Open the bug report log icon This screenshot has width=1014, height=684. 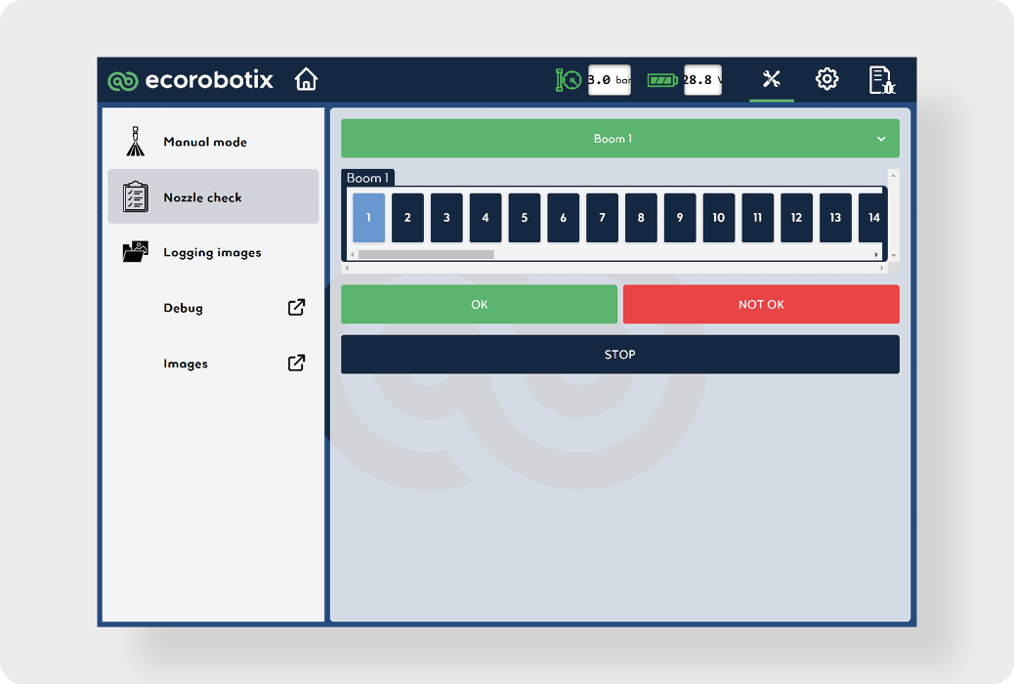tap(882, 80)
